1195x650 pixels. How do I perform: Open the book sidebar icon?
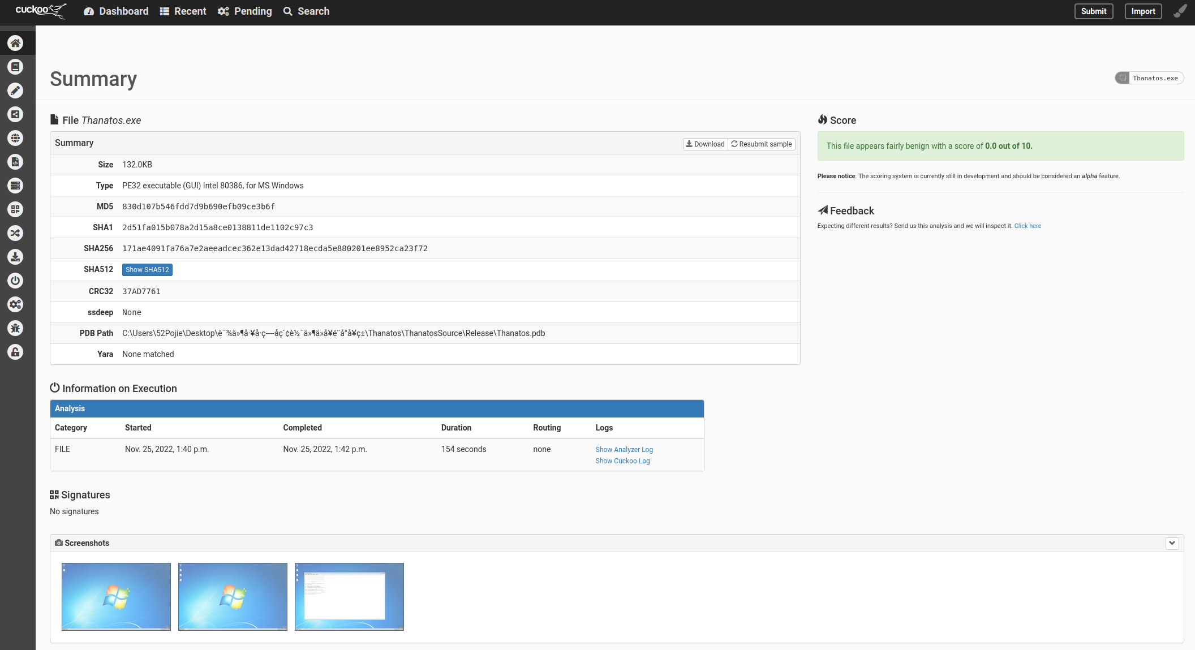point(15,67)
